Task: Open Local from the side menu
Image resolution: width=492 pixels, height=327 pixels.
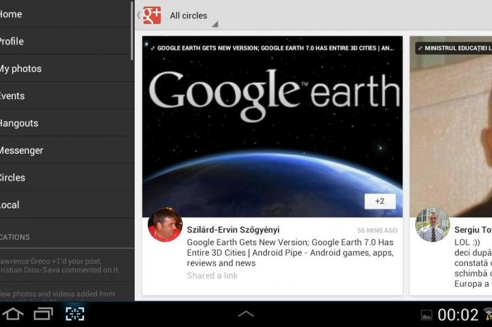Action: tap(66, 205)
